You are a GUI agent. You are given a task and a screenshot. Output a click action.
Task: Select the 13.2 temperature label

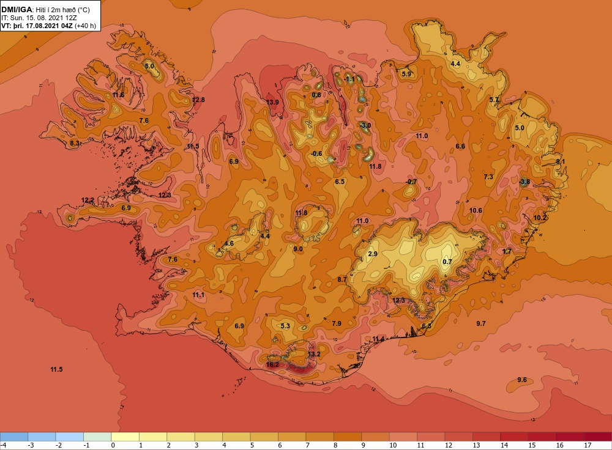pyautogui.click(x=314, y=354)
